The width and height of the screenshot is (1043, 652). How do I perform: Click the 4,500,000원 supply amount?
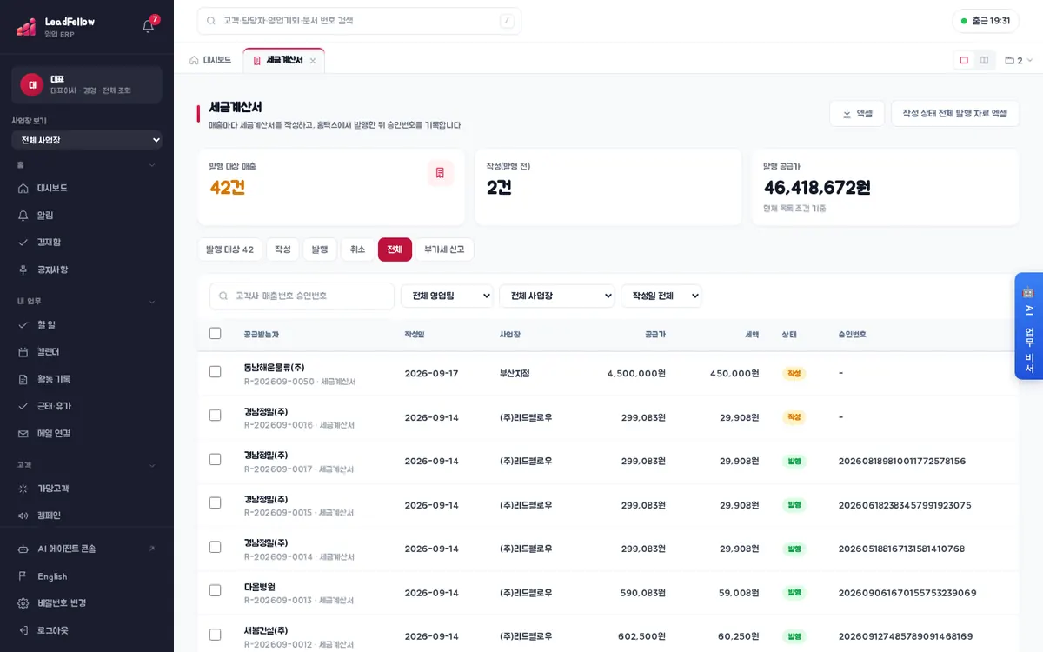coord(636,373)
